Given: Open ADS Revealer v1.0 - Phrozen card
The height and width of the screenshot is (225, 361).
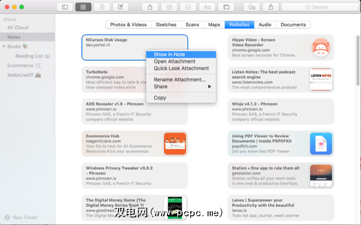Looking at the screenshot, I should [135, 111].
